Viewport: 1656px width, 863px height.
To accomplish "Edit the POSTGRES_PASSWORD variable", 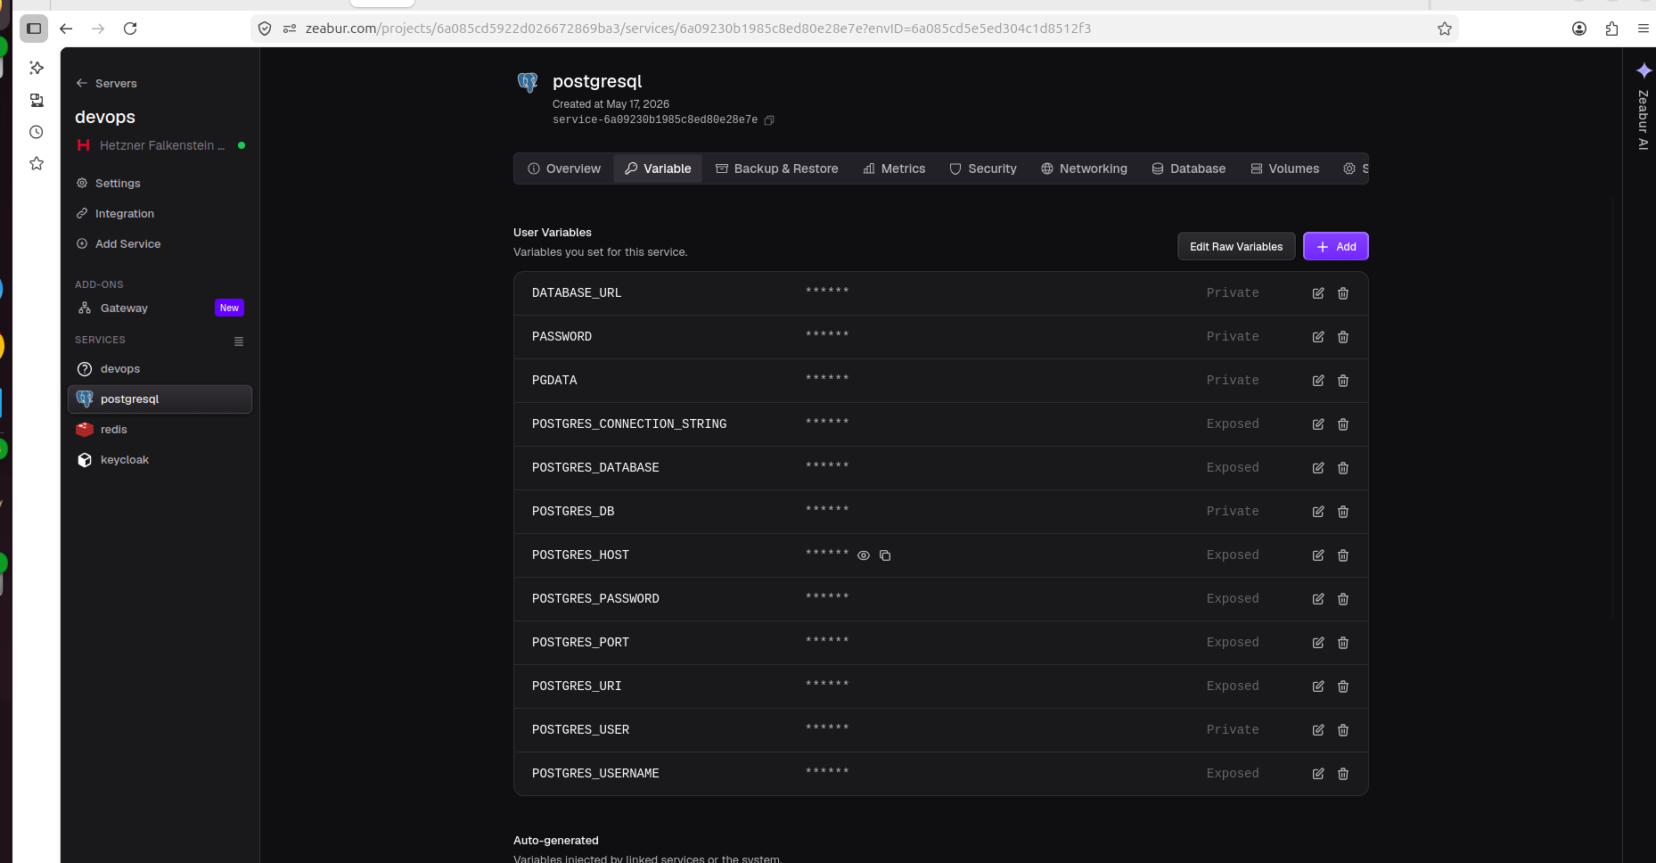I will (1318, 599).
